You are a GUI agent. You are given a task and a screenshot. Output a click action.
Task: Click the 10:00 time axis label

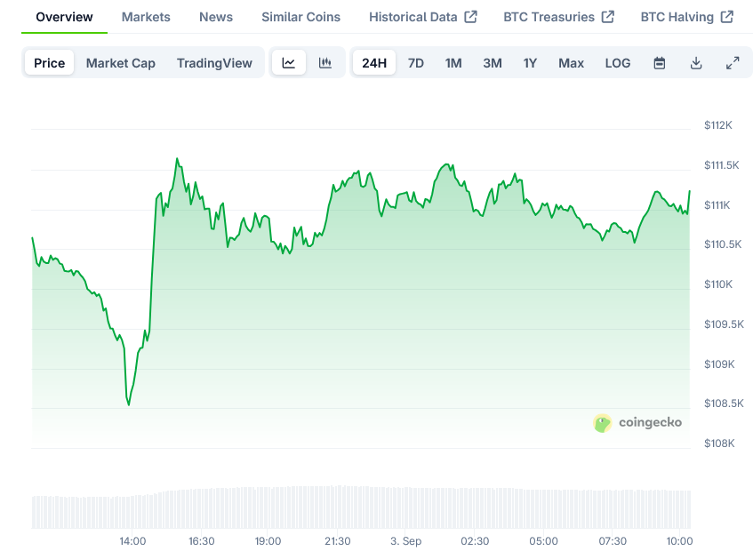(679, 541)
